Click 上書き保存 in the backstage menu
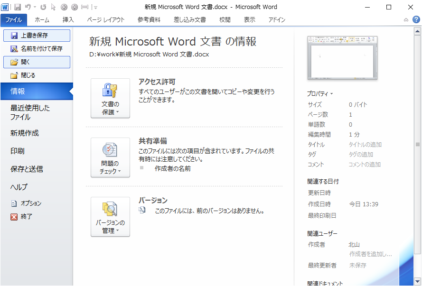This screenshot has height=286, width=422. 37,36
